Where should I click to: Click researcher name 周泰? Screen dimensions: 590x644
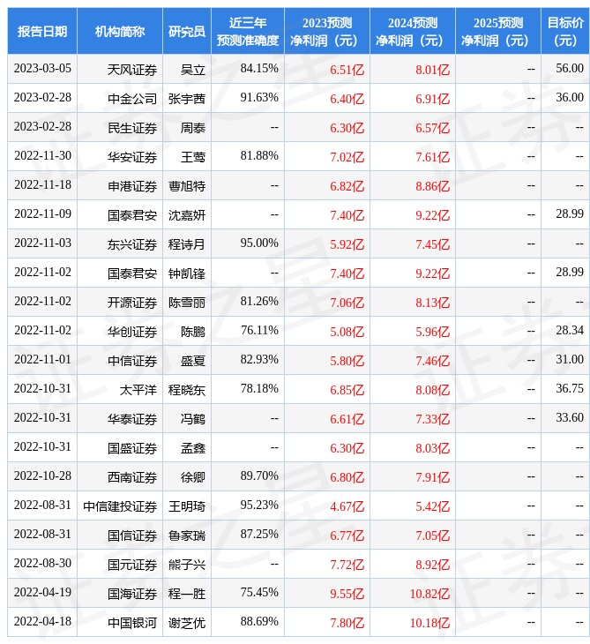click(193, 128)
